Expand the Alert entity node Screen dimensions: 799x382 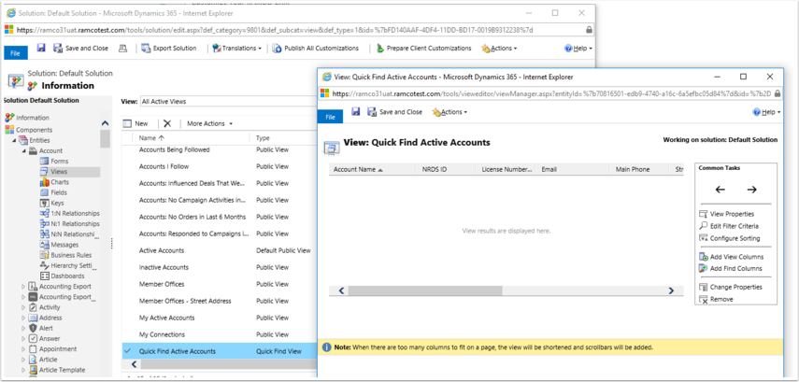coord(23,329)
